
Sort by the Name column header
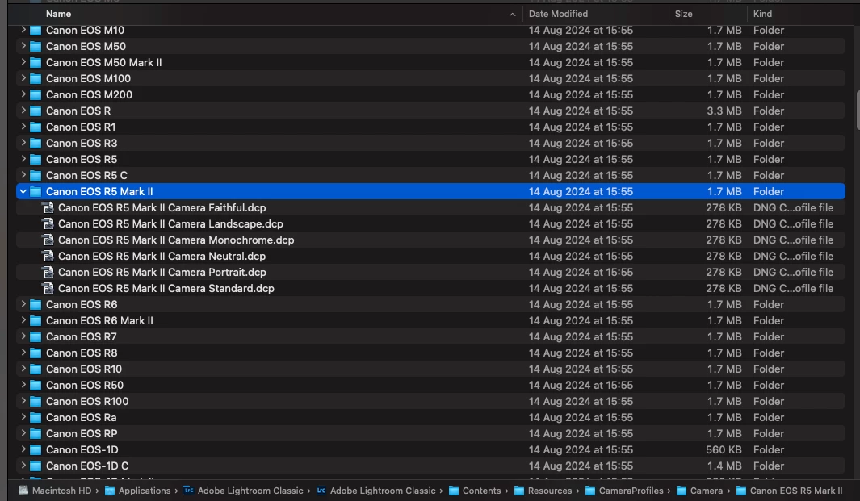point(58,14)
